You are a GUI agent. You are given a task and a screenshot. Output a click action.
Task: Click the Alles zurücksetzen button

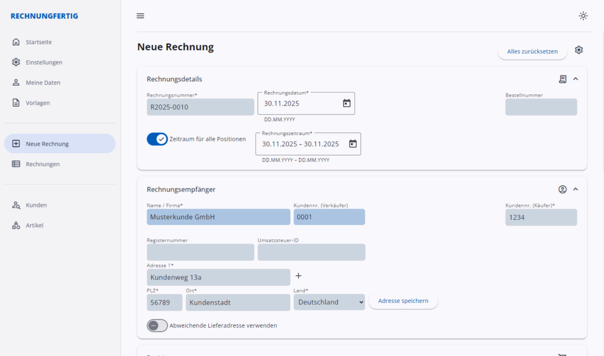coord(532,51)
